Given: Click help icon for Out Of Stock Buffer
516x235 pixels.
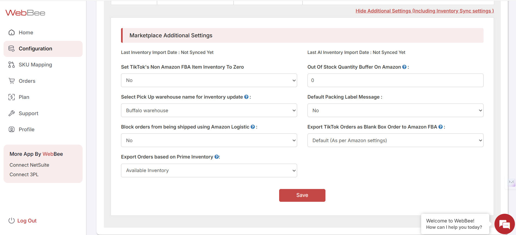Looking at the screenshot, I should point(404,67).
